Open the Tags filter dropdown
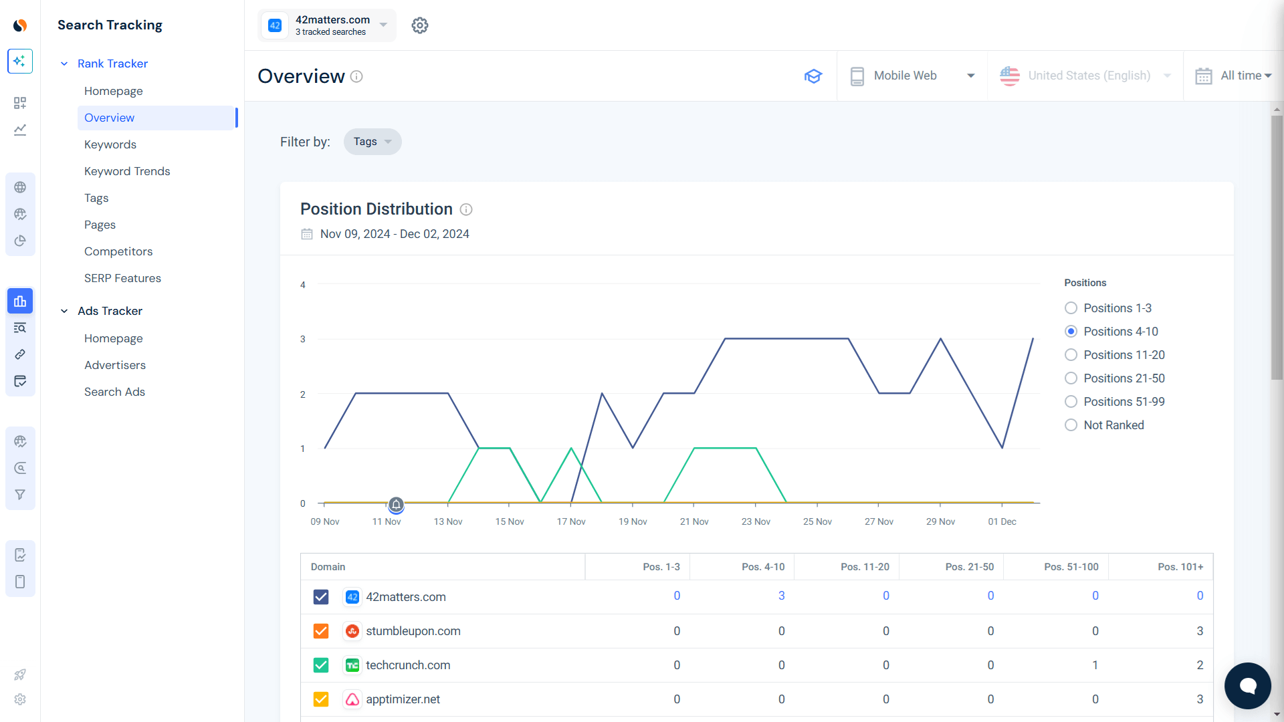1284x722 pixels. 372,142
